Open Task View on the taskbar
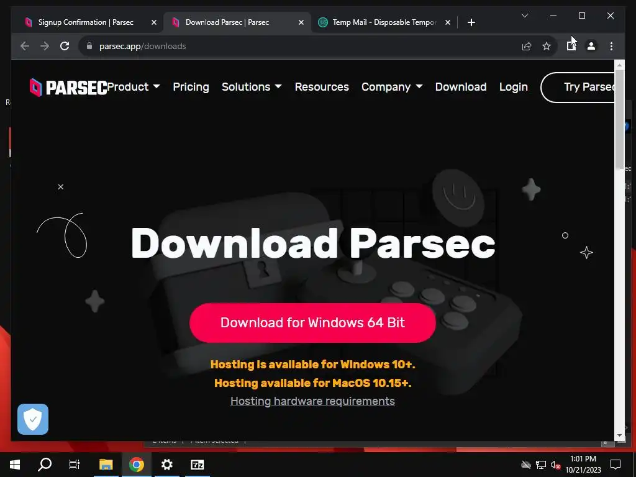This screenshot has width=636, height=477. [75, 465]
